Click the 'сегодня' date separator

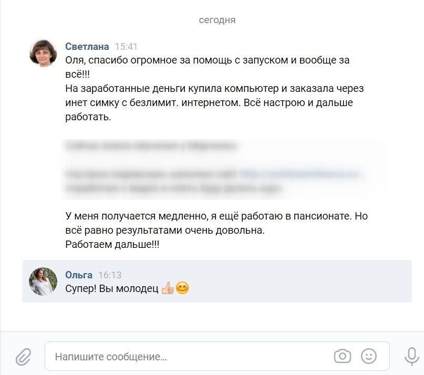pos(217,20)
